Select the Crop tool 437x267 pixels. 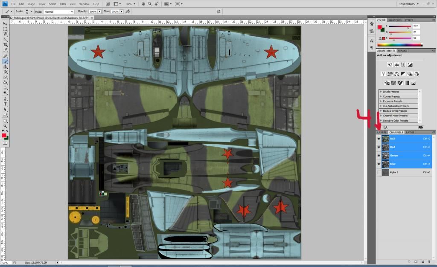[x=6, y=45]
